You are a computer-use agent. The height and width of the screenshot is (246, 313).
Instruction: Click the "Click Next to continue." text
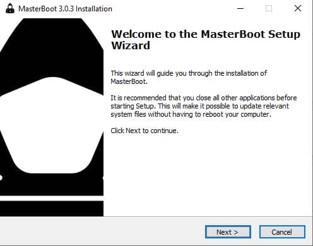pos(145,131)
